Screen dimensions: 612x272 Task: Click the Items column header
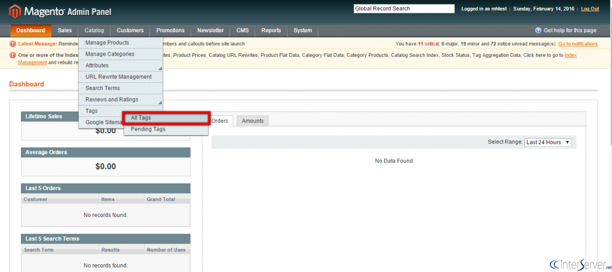(x=122, y=200)
